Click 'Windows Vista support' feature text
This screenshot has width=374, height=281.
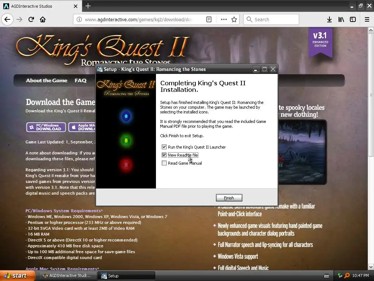point(238,256)
